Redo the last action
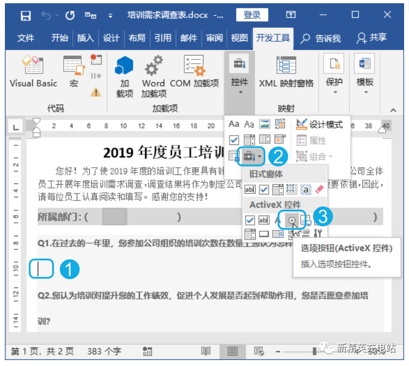The height and width of the screenshot is (366, 409). [x=70, y=16]
